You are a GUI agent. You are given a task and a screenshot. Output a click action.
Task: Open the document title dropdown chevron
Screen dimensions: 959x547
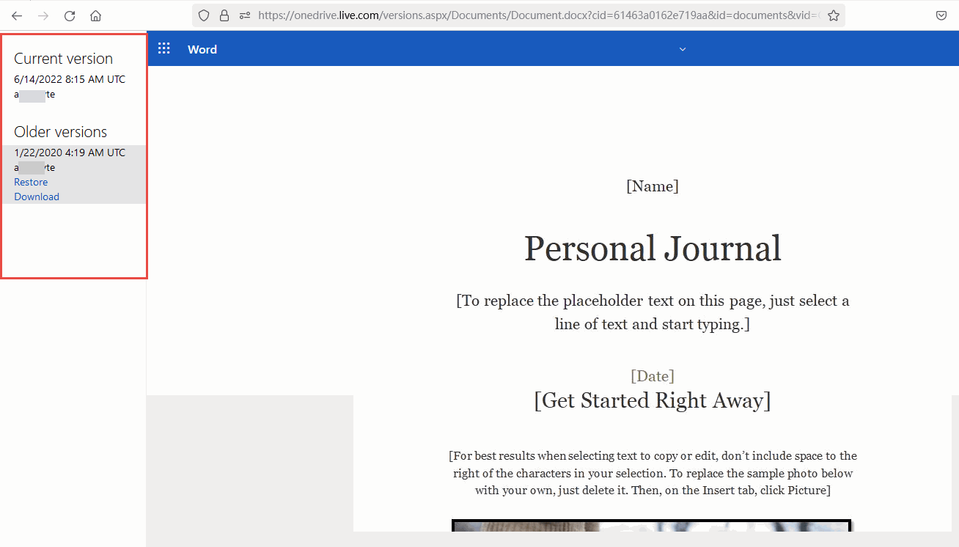point(682,49)
